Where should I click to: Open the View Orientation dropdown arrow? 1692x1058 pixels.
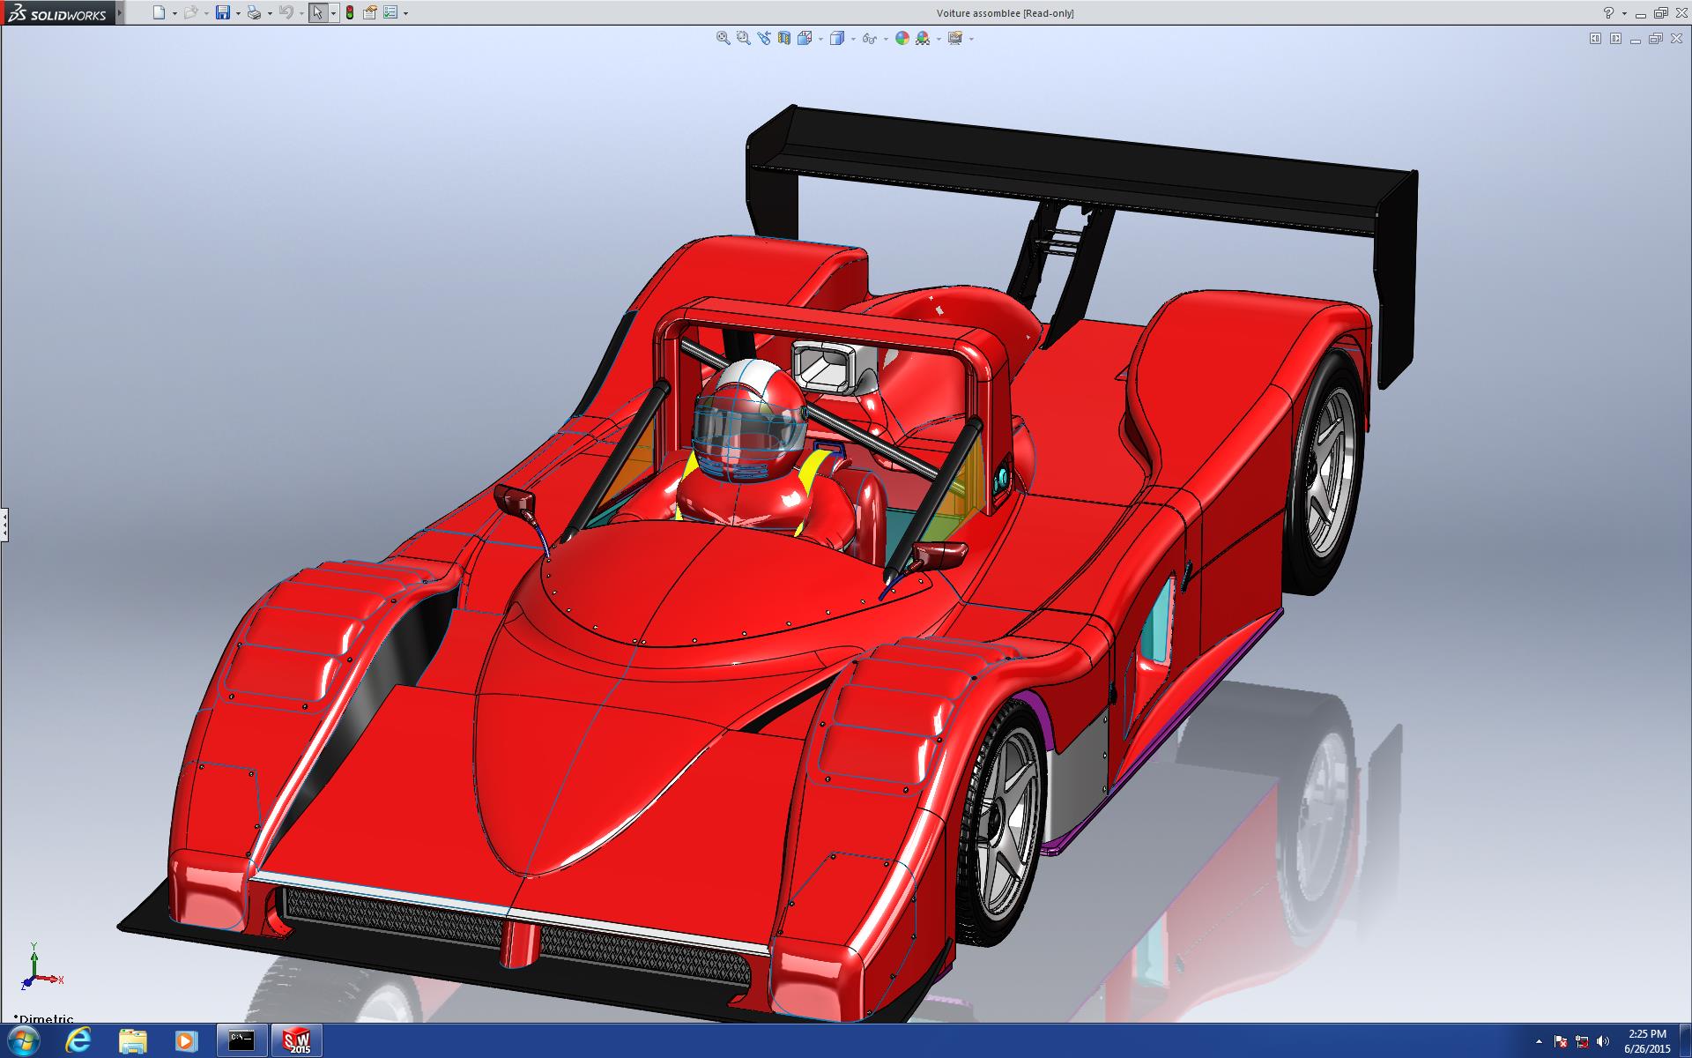[820, 39]
